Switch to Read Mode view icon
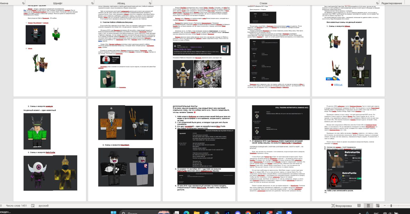 359,205
